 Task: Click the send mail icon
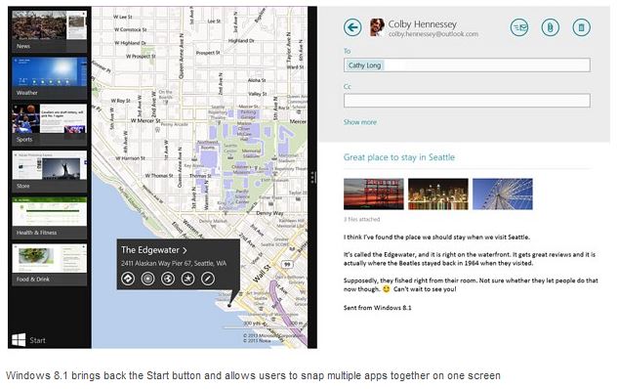tap(519, 27)
